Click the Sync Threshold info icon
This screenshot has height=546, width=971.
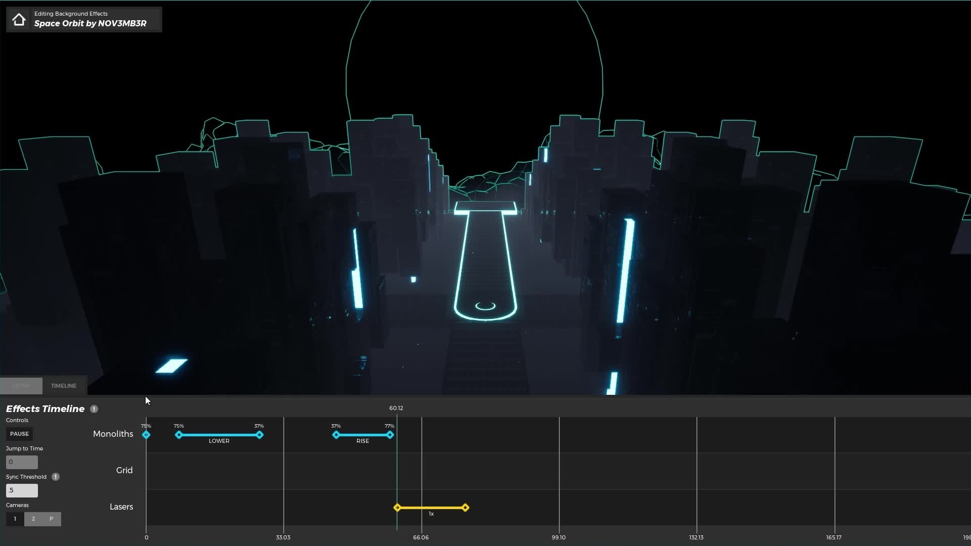click(x=56, y=477)
